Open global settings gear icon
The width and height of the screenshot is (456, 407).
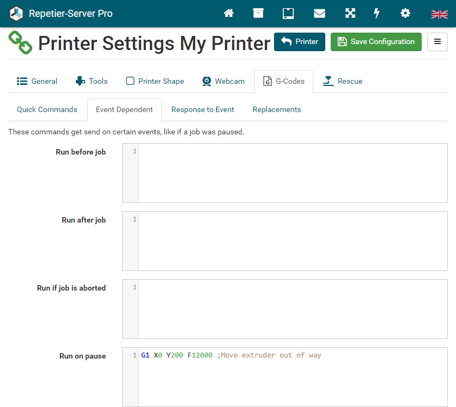coord(405,14)
